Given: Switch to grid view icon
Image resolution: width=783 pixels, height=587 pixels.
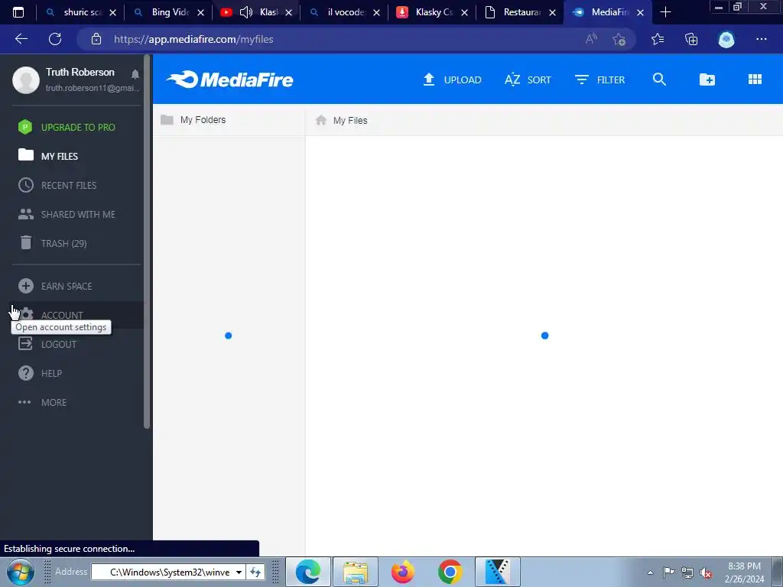Looking at the screenshot, I should (x=755, y=79).
